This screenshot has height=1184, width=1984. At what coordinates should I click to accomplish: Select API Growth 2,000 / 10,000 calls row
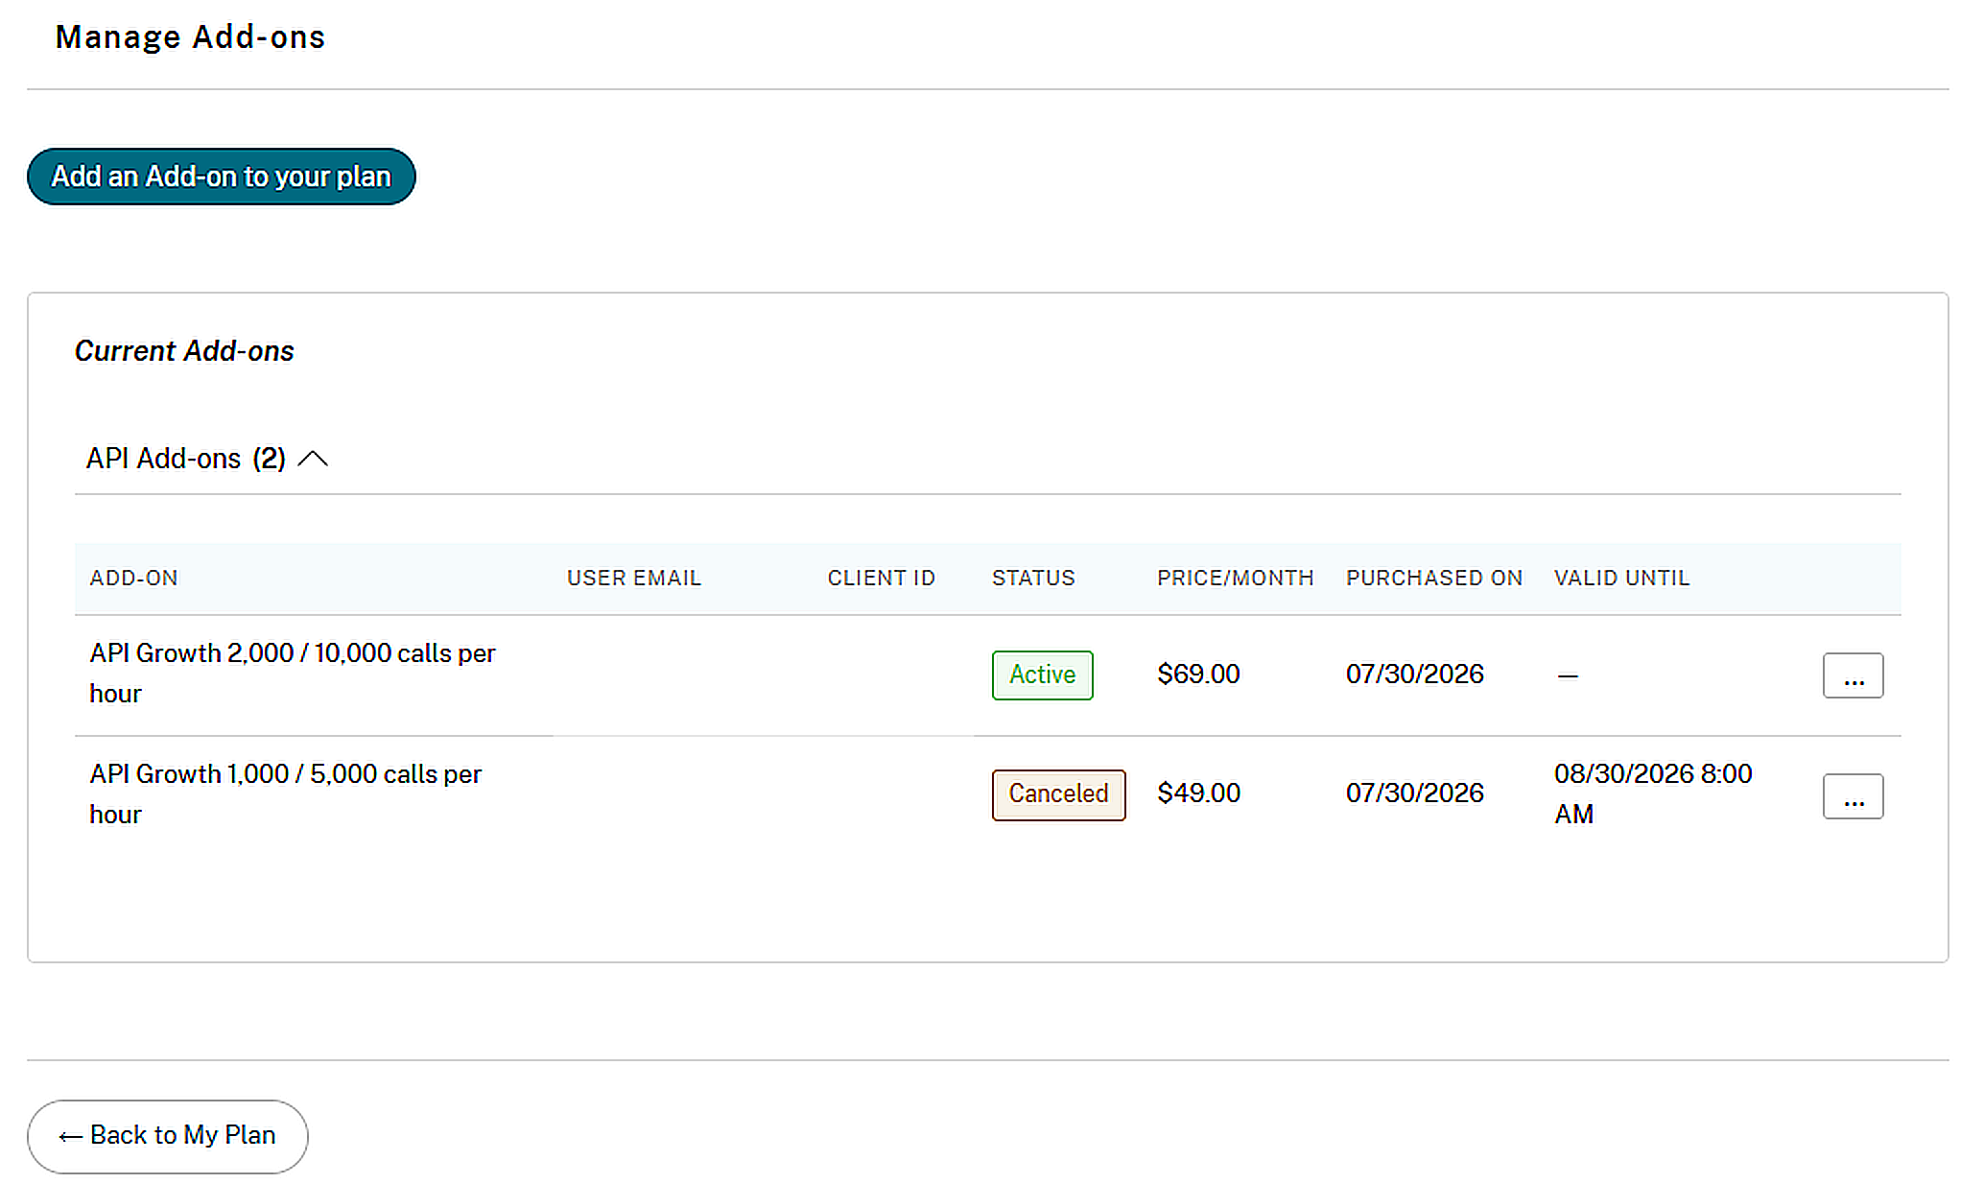click(987, 675)
